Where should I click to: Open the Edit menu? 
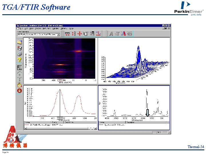(x=26, y=28)
